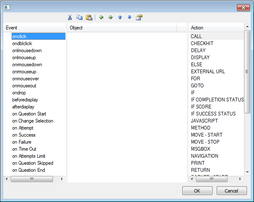Image resolution: width=254 pixels, height=202 pixels.
Task: Click the green right arrow icon
Action: coord(111,17)
